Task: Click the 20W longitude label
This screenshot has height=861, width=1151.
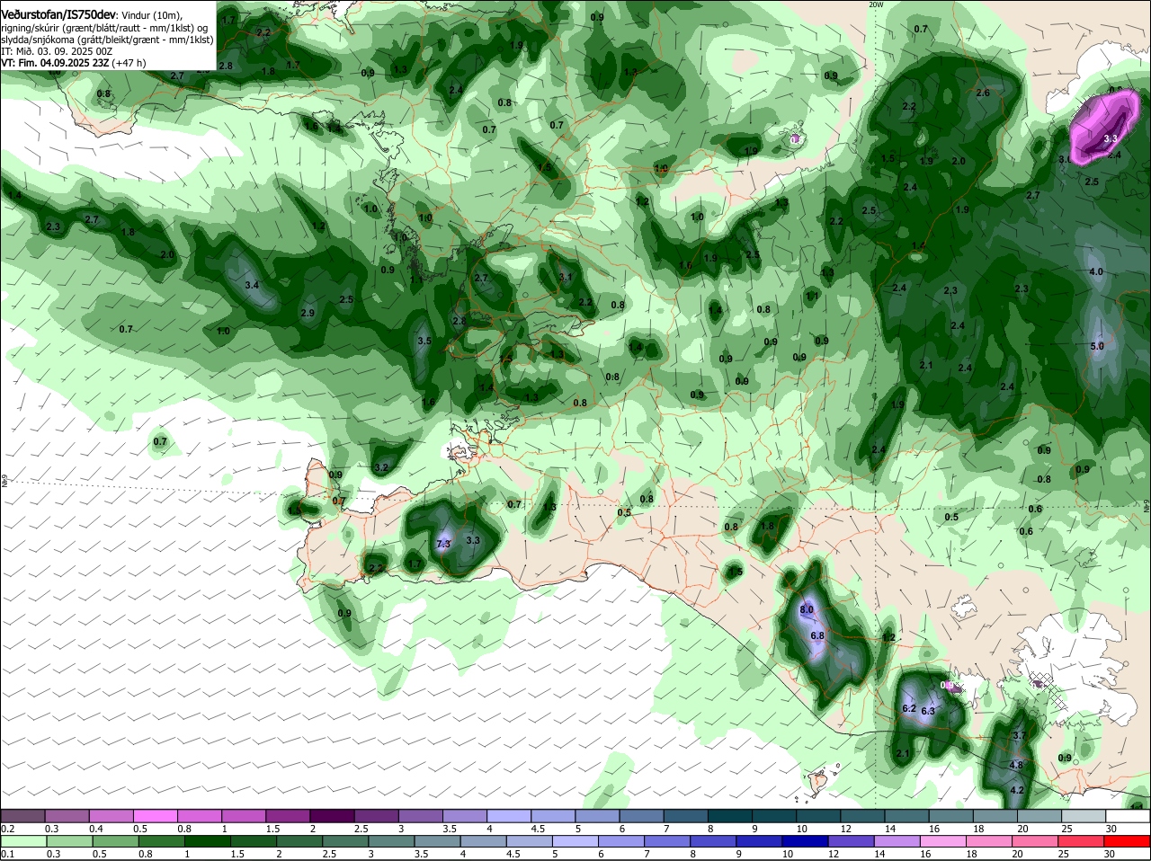Action: point(876,4)
